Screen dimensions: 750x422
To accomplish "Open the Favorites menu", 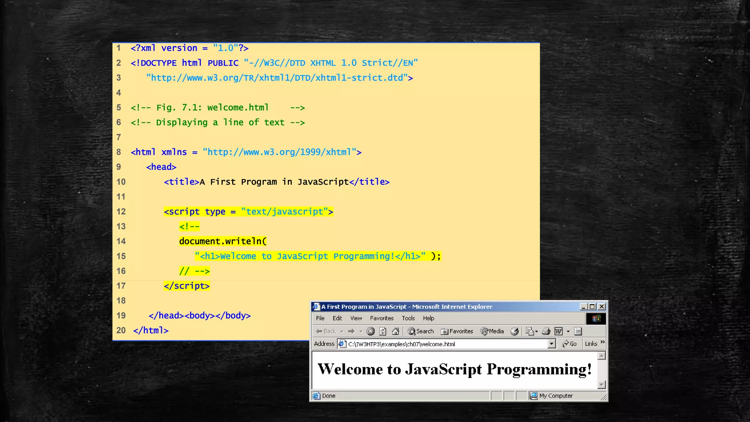I will [382, 318].
